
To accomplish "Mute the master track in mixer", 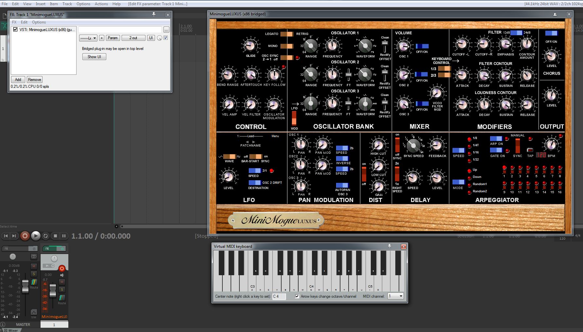I will [34, 266].
